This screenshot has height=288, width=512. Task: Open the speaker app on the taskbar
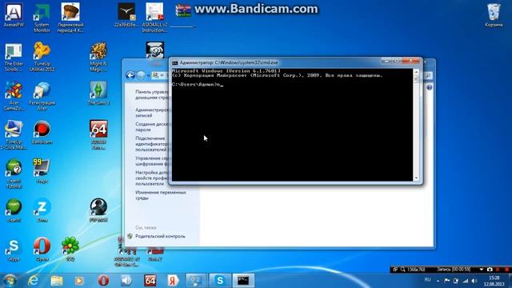126,281
